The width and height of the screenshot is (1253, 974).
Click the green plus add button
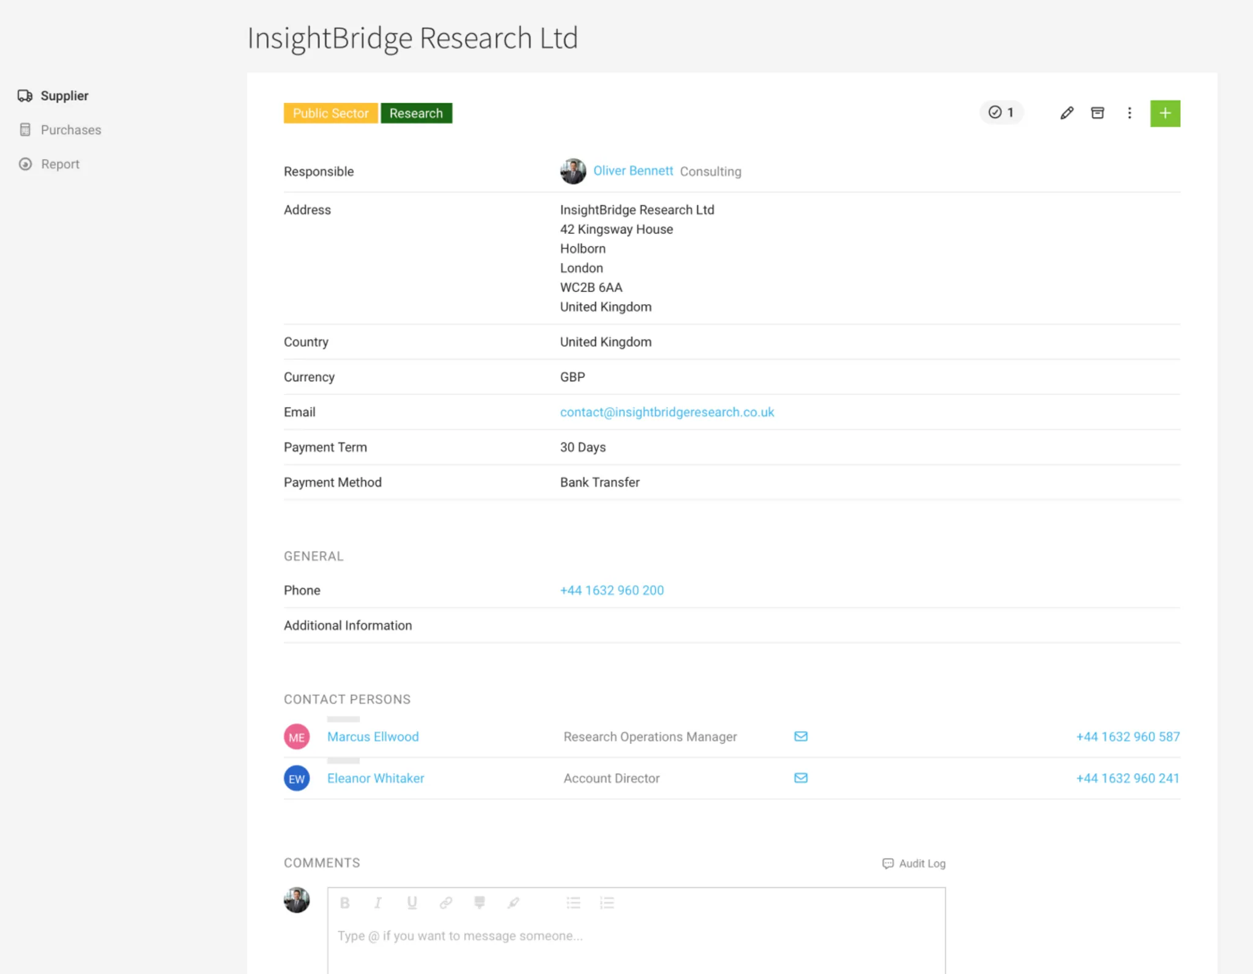[1165, 113]
